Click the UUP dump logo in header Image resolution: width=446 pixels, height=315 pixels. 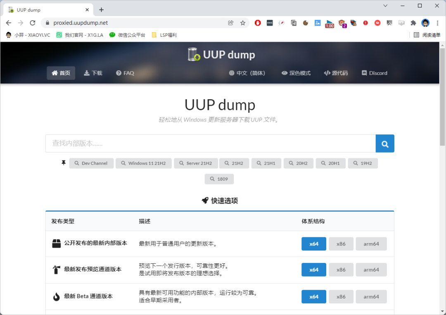[x=221, y=55]
